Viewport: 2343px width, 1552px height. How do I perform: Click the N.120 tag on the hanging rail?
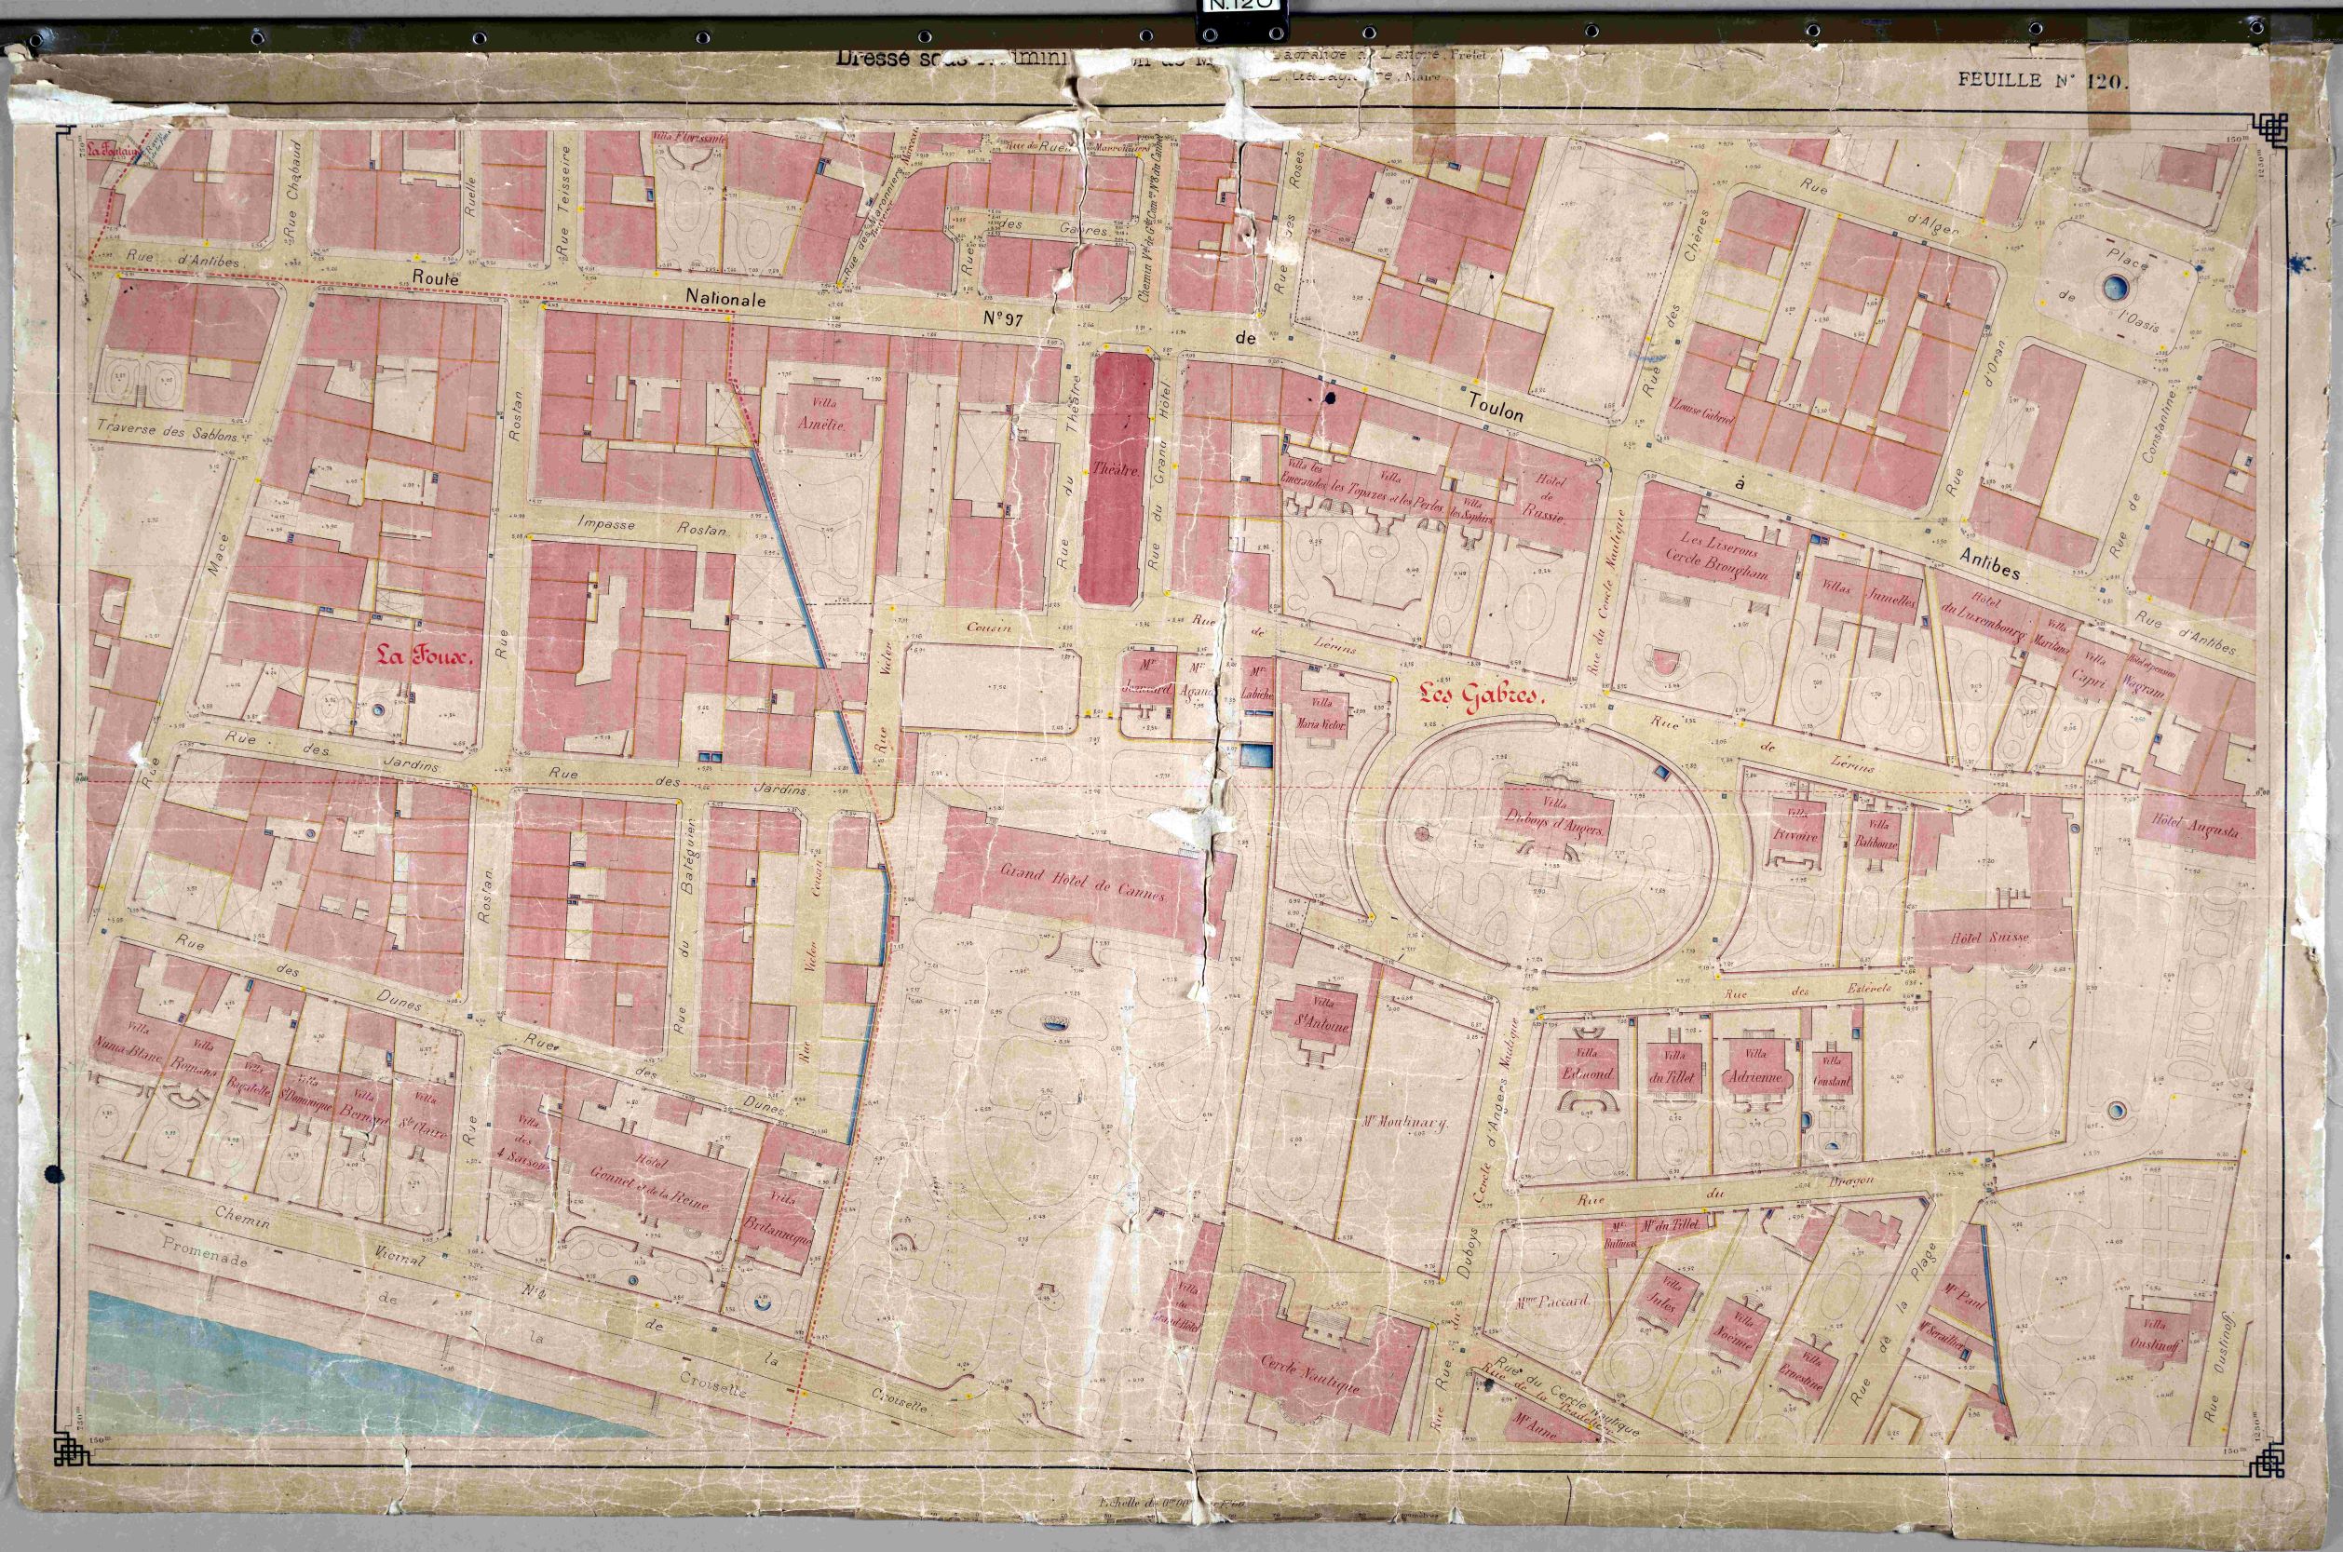click(x=1242, y=6)
